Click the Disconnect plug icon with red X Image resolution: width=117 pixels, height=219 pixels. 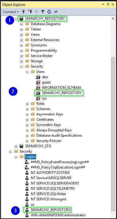[x=30, y=12]
